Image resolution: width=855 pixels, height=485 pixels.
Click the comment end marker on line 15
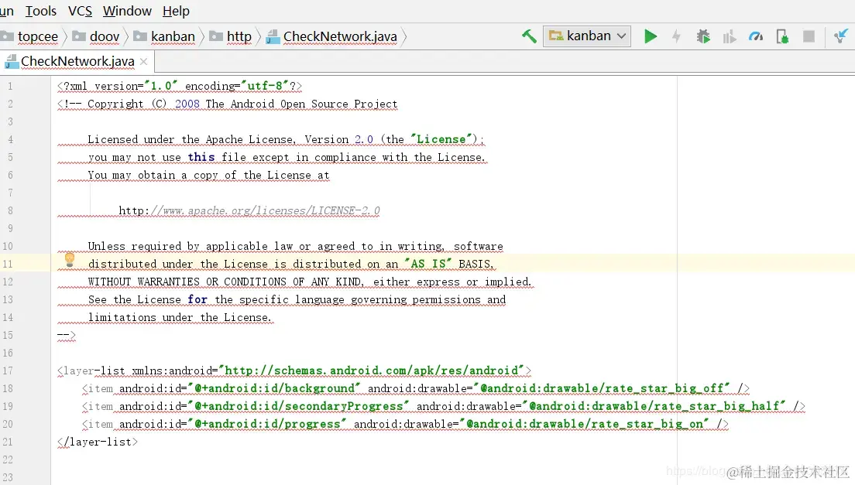(x=67, y=335)
